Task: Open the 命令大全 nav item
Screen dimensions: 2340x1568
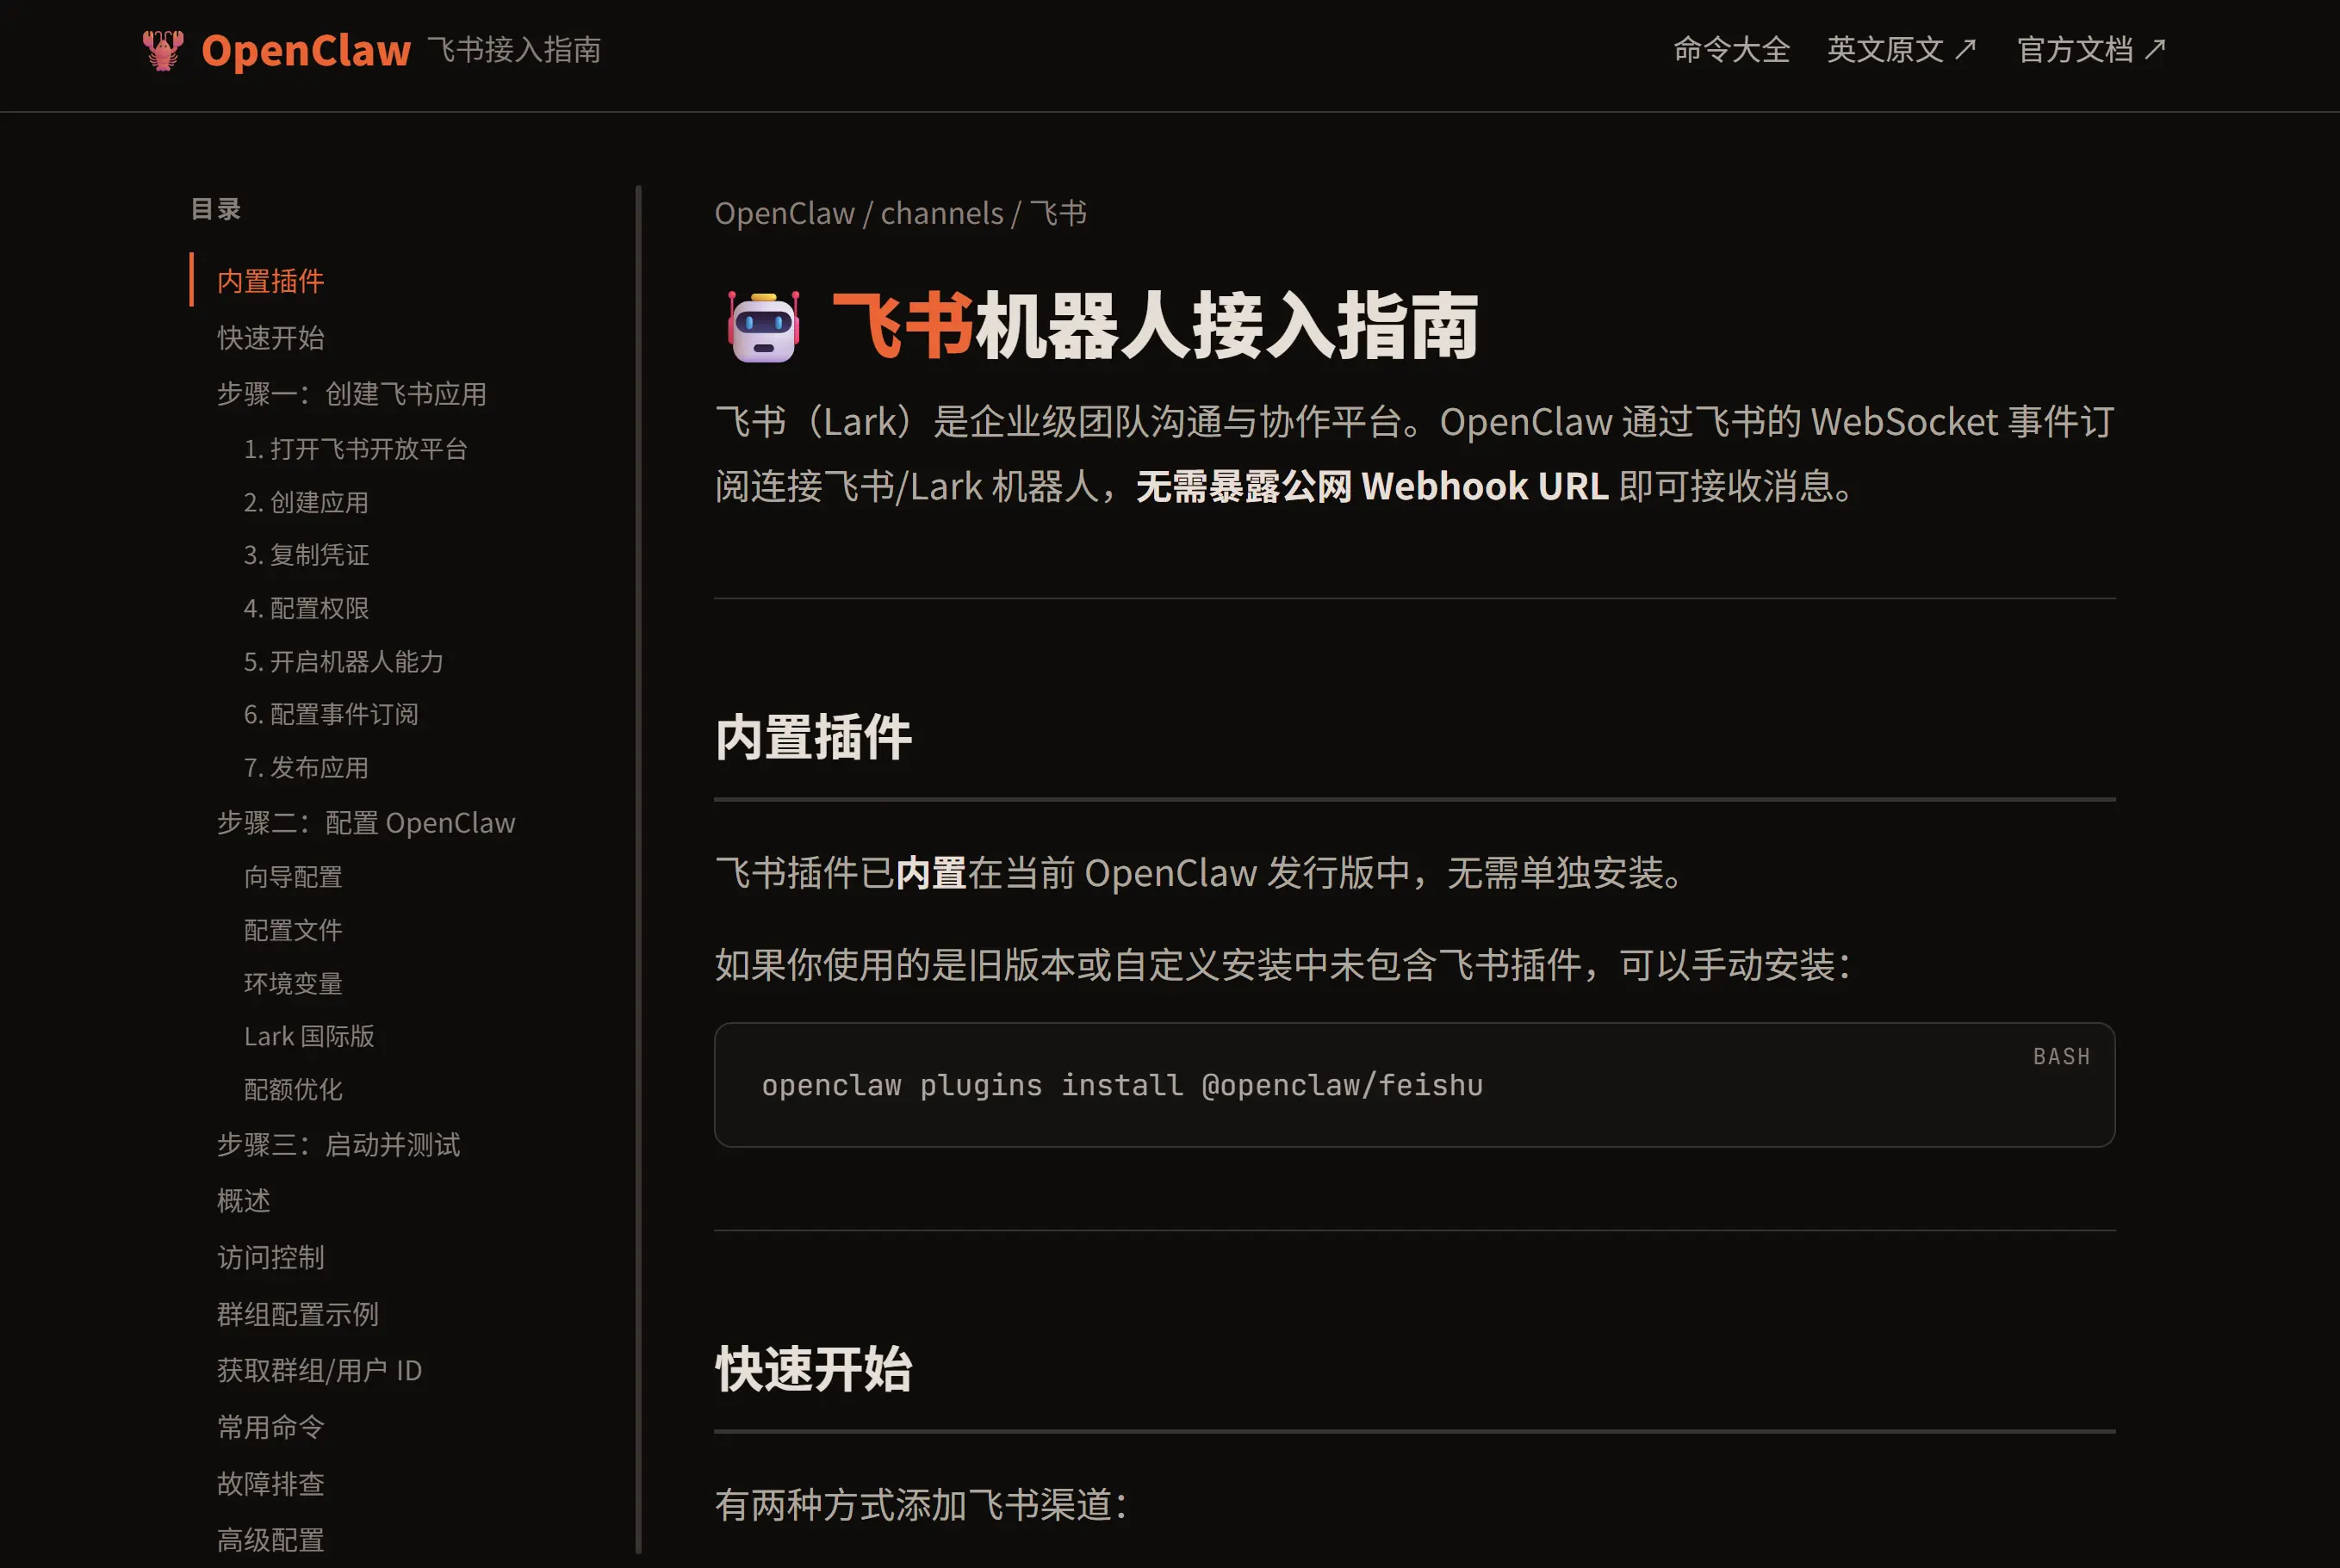Action: pos(1731,49)
